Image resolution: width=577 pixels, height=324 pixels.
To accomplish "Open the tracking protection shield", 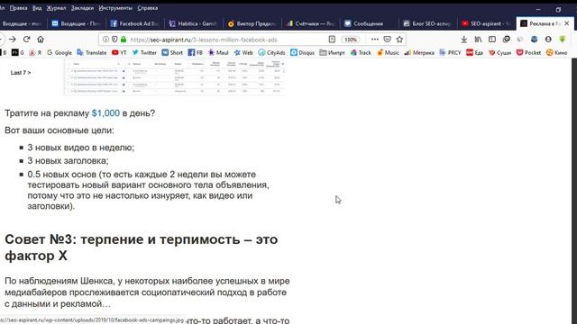I will pos(114,40).
